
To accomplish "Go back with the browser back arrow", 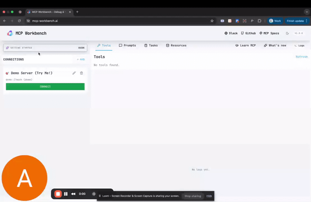I will pyautogui.click(x=5, y=21).
